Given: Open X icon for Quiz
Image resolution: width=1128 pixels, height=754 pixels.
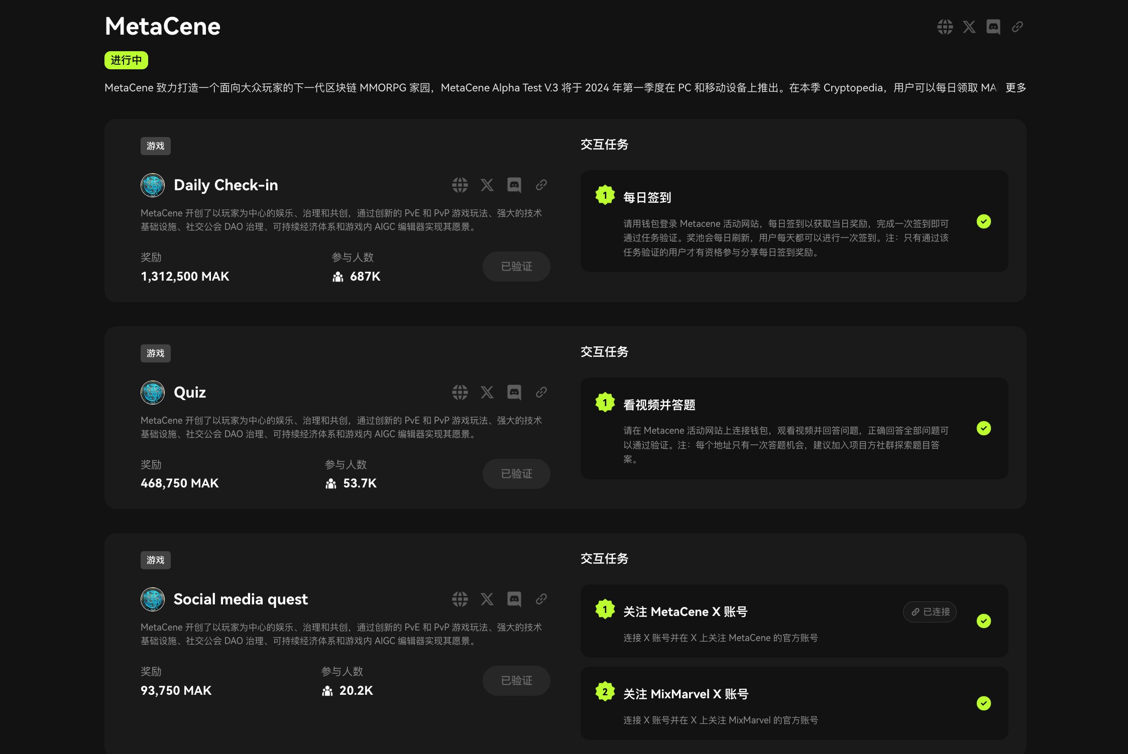Looking at the screenshot, I should pos(487,392).
